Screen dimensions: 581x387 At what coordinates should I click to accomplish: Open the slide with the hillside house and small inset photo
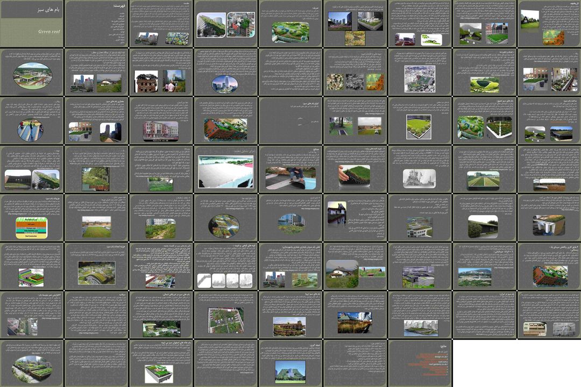(356, 266)
